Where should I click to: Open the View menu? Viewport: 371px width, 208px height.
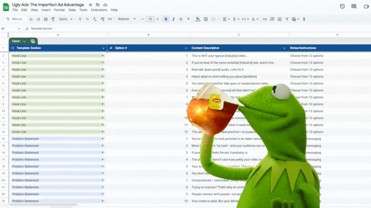(34, 10)
